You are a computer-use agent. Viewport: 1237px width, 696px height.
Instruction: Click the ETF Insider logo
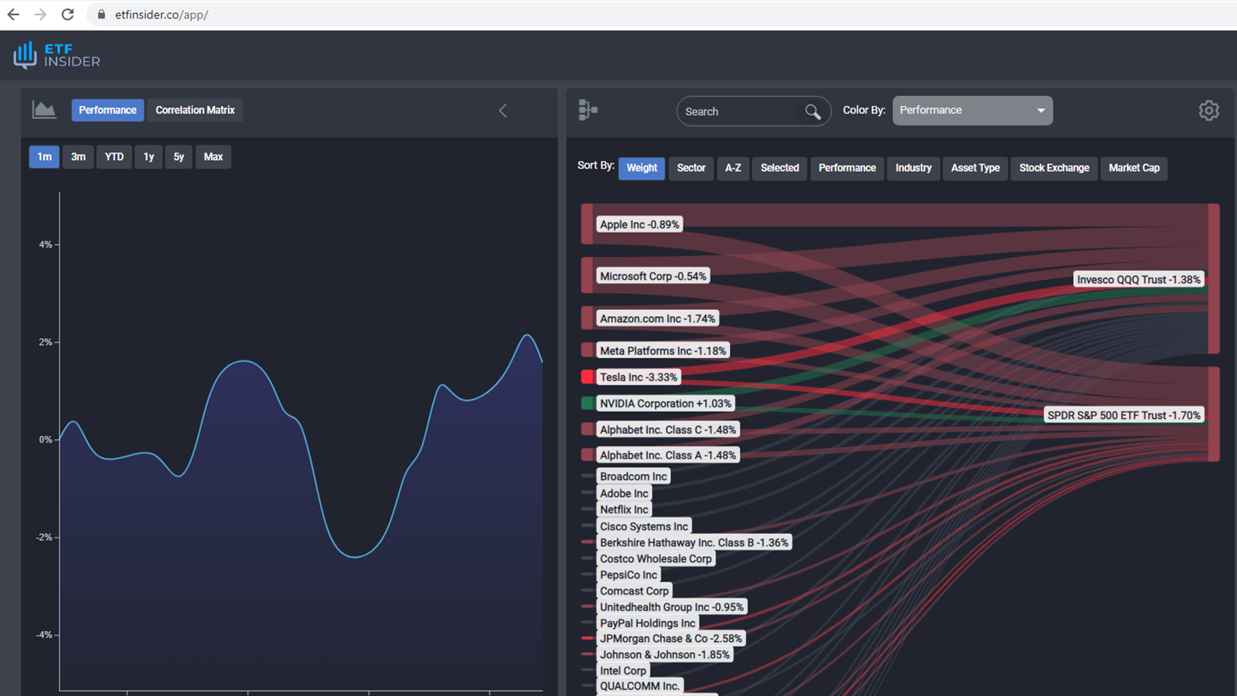coord(56,55)
